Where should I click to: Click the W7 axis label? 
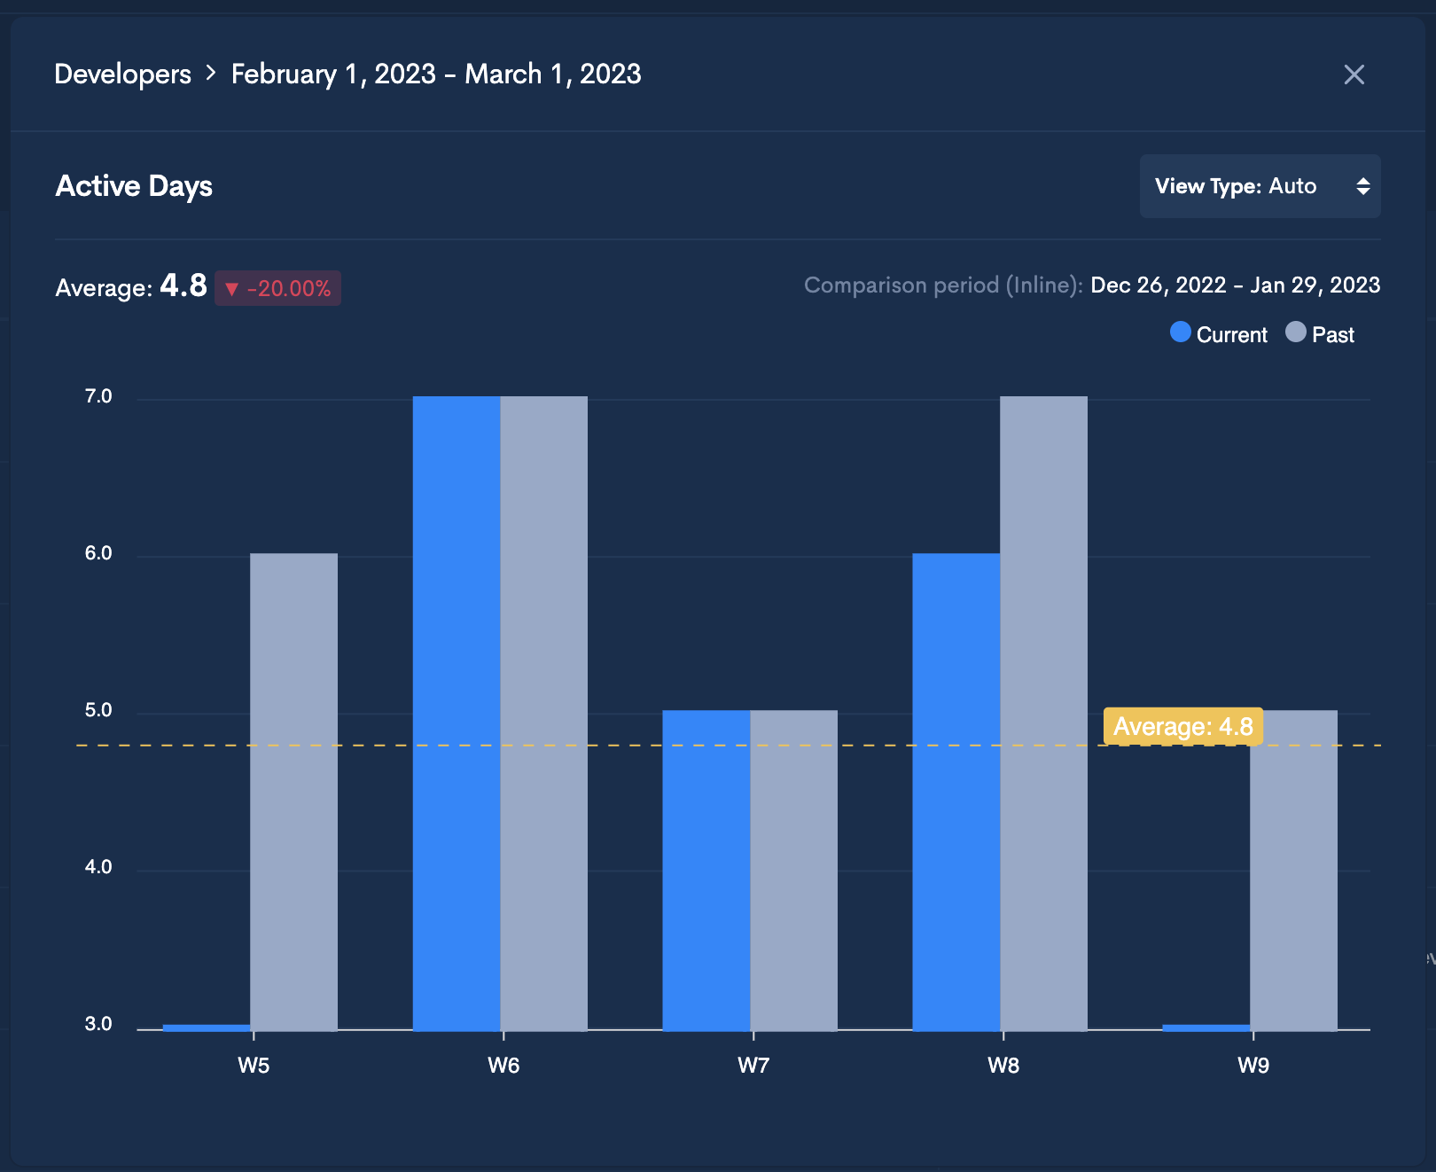pos(753,1066)
